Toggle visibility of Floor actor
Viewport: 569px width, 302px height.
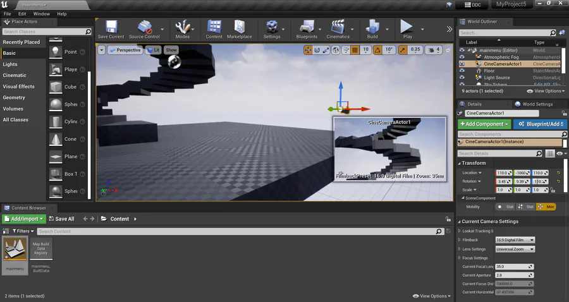click(x=462, y=71)
